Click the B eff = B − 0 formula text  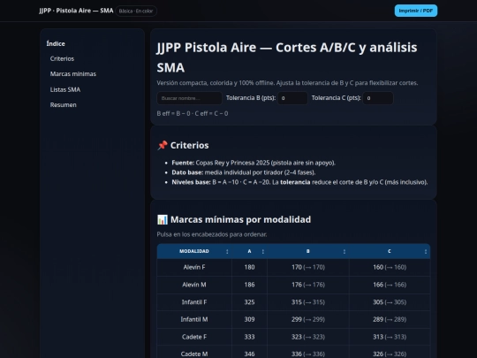pos(193,113)
